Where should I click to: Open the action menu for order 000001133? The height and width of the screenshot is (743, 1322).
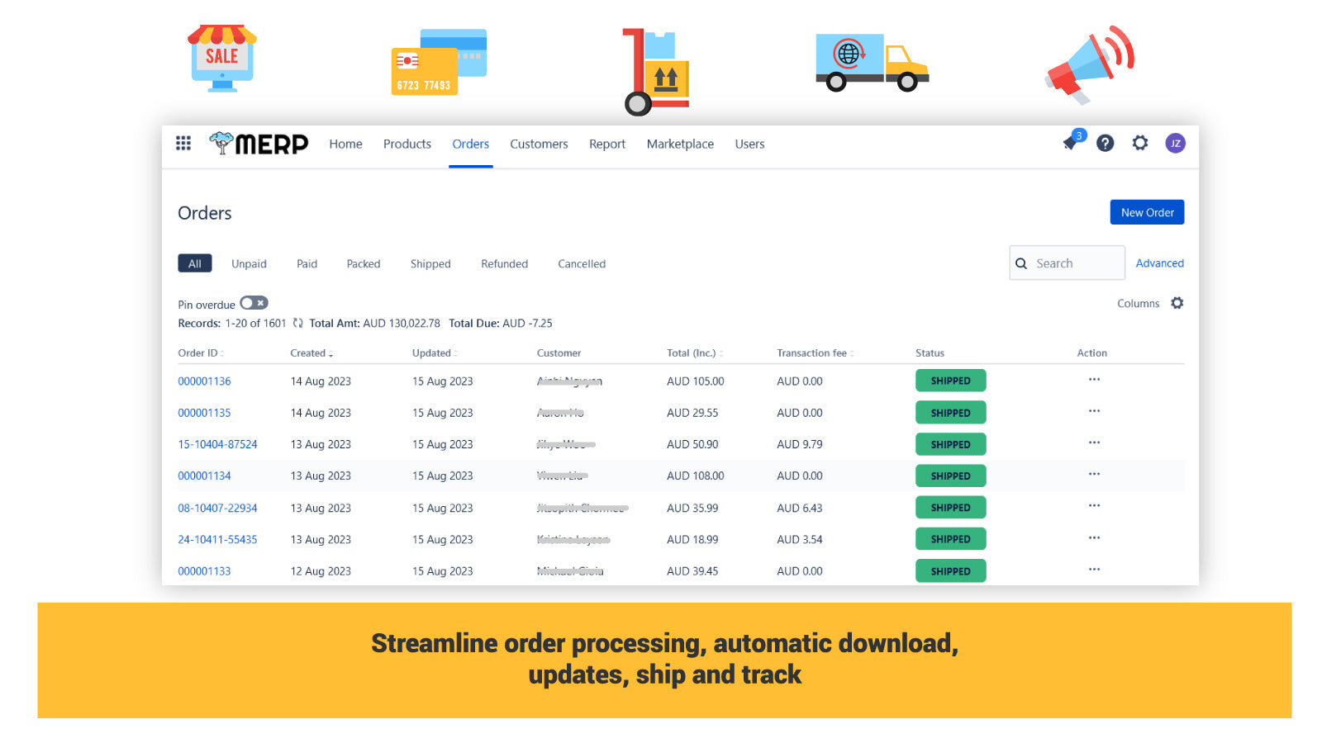click(x=1094, y=570)
